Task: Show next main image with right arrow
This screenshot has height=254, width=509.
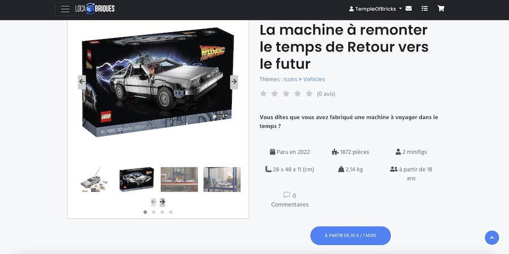Action: point(234,82)
